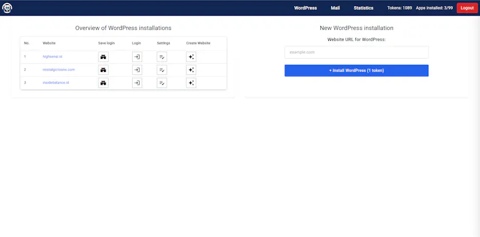The width and height of the screenshot is (480, 237).
Task: Click the Settings column header
Action: (163, 43)
